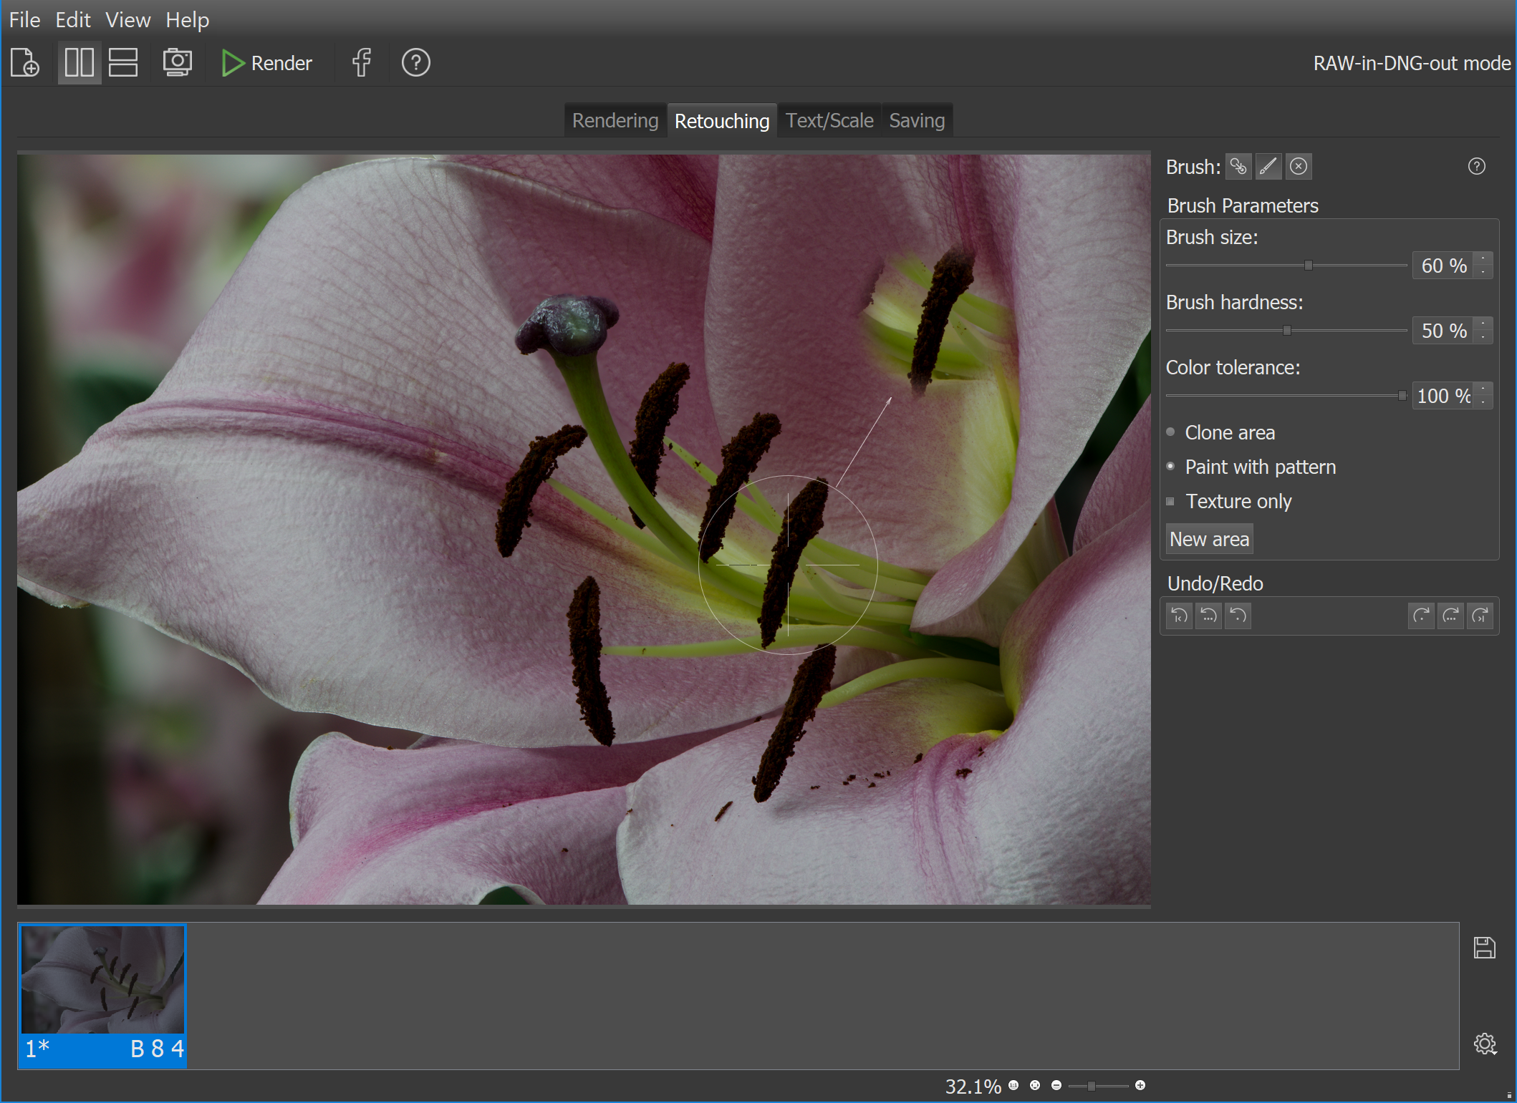
Task: Increase Brush size with the up stepper arrow
Action: (x=1483, y=259)
